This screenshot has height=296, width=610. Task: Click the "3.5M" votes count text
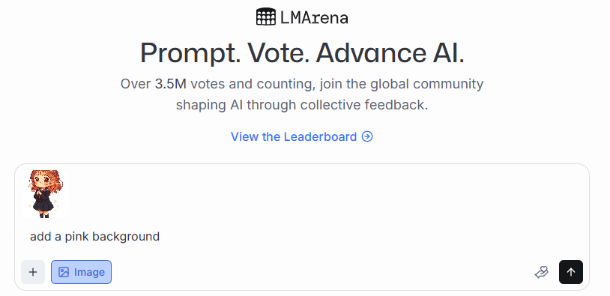[x=171, y=84]
